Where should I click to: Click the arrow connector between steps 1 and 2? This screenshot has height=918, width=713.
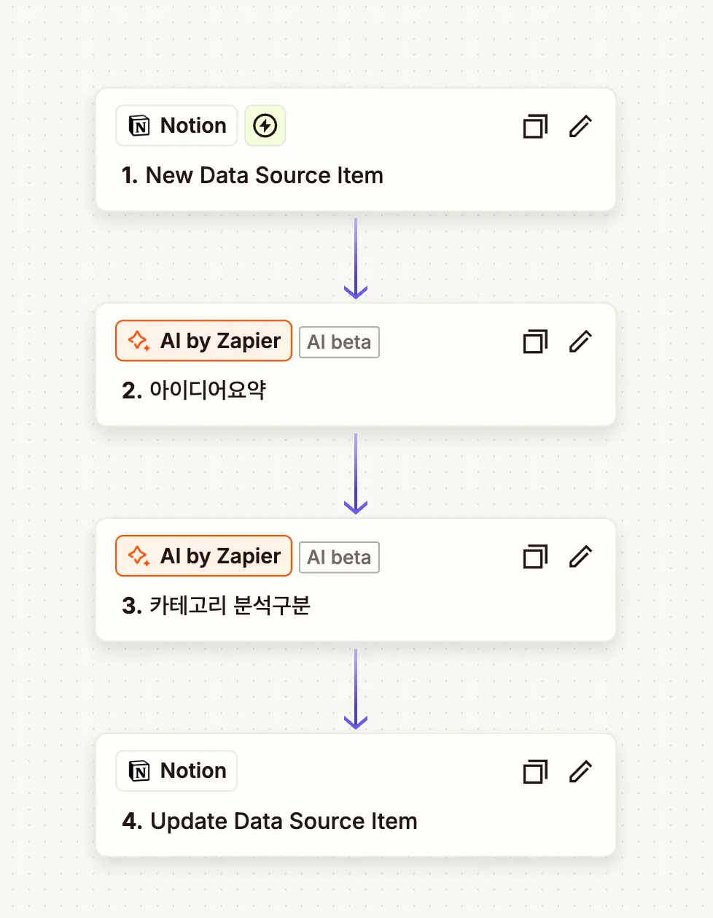(x=356, y=258)
